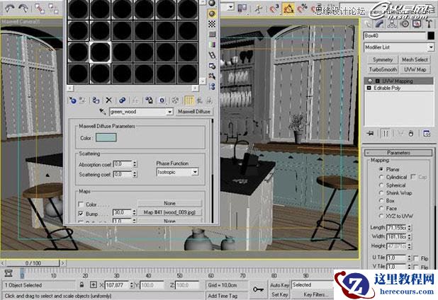Screen dimensions: 438x300
Task: Switch to the Modify panel tab
Action: tap(379, 24)
